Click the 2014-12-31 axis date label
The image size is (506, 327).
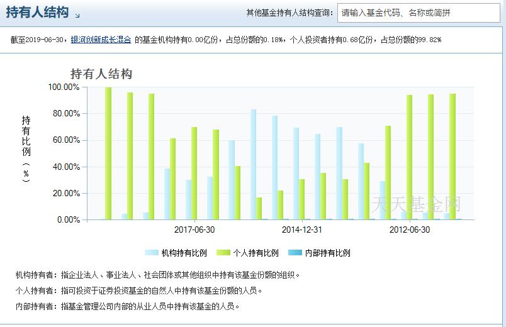pos(301,230)
